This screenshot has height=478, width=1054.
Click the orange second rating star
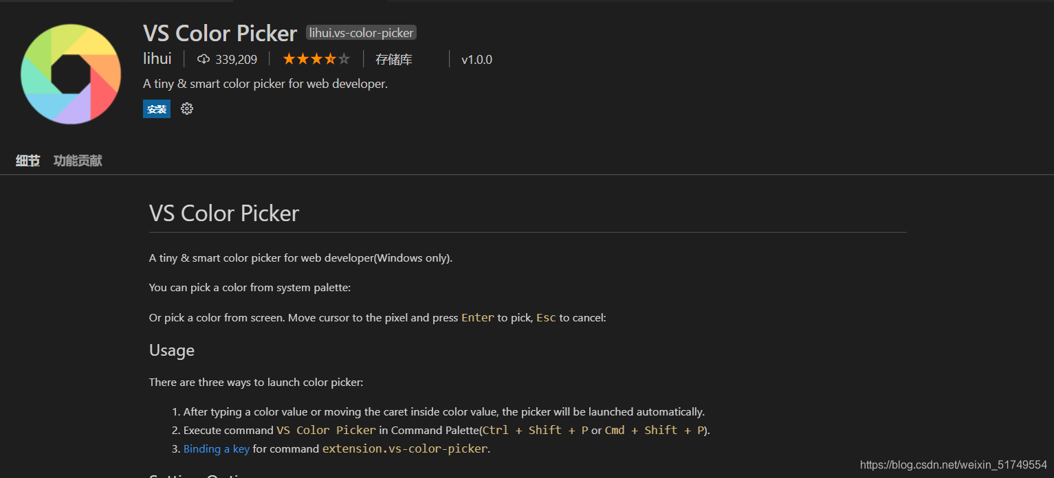(x=303, y=58)
